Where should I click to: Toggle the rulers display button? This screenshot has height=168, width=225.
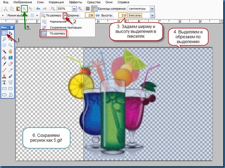[94, 8]
